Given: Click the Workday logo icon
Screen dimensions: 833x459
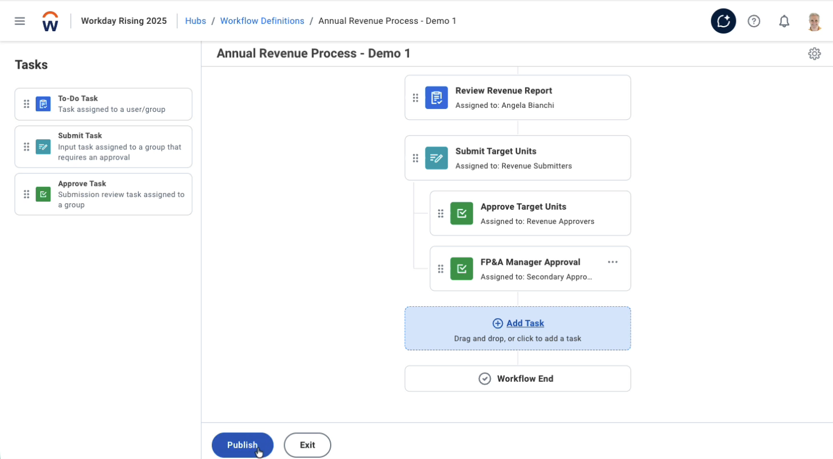Looking at the screenshot, I should (x=50, y=22).
